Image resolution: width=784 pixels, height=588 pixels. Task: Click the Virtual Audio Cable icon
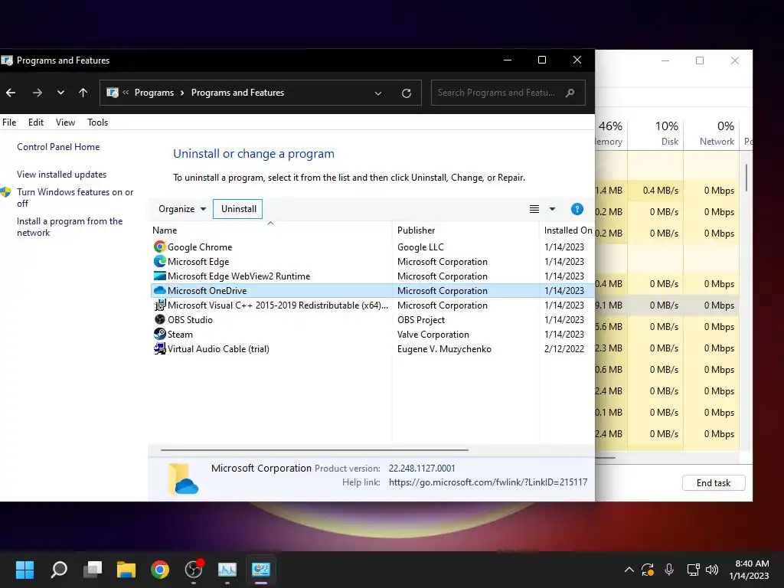159,348
